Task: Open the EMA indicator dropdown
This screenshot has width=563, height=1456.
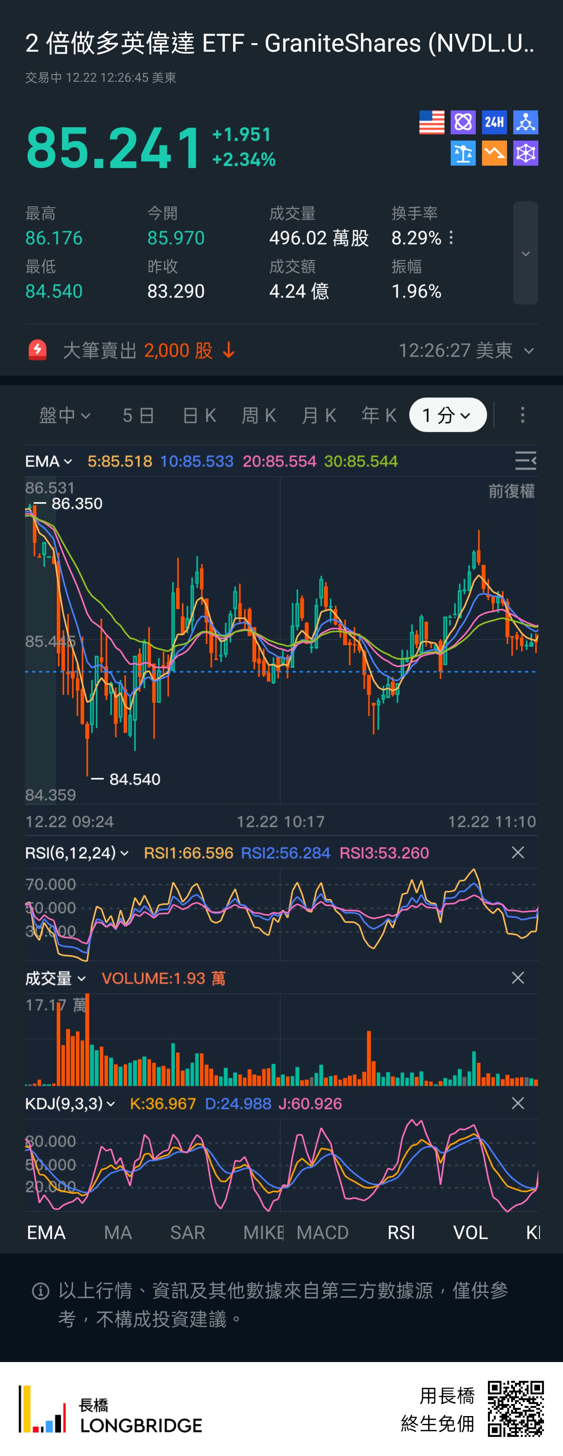Action: 48,461
